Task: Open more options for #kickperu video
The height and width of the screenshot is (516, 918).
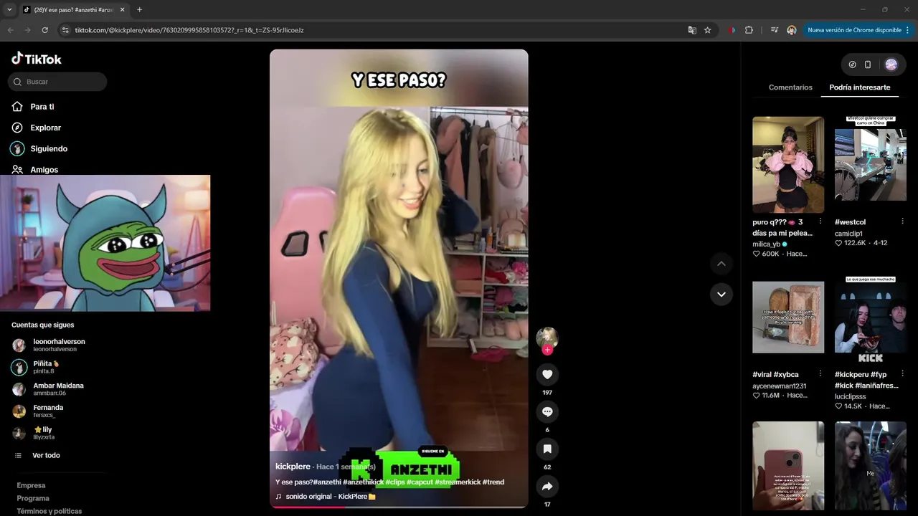Action: (902, 374)
